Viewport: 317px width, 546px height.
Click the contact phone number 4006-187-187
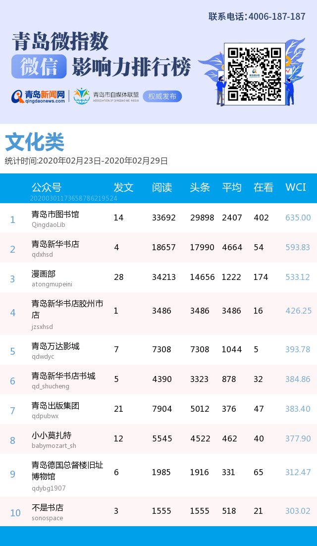coord(276,16)
